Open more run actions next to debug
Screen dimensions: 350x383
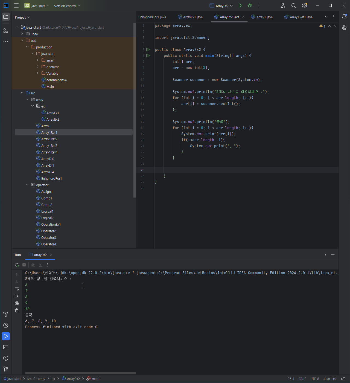coord(259,5)
